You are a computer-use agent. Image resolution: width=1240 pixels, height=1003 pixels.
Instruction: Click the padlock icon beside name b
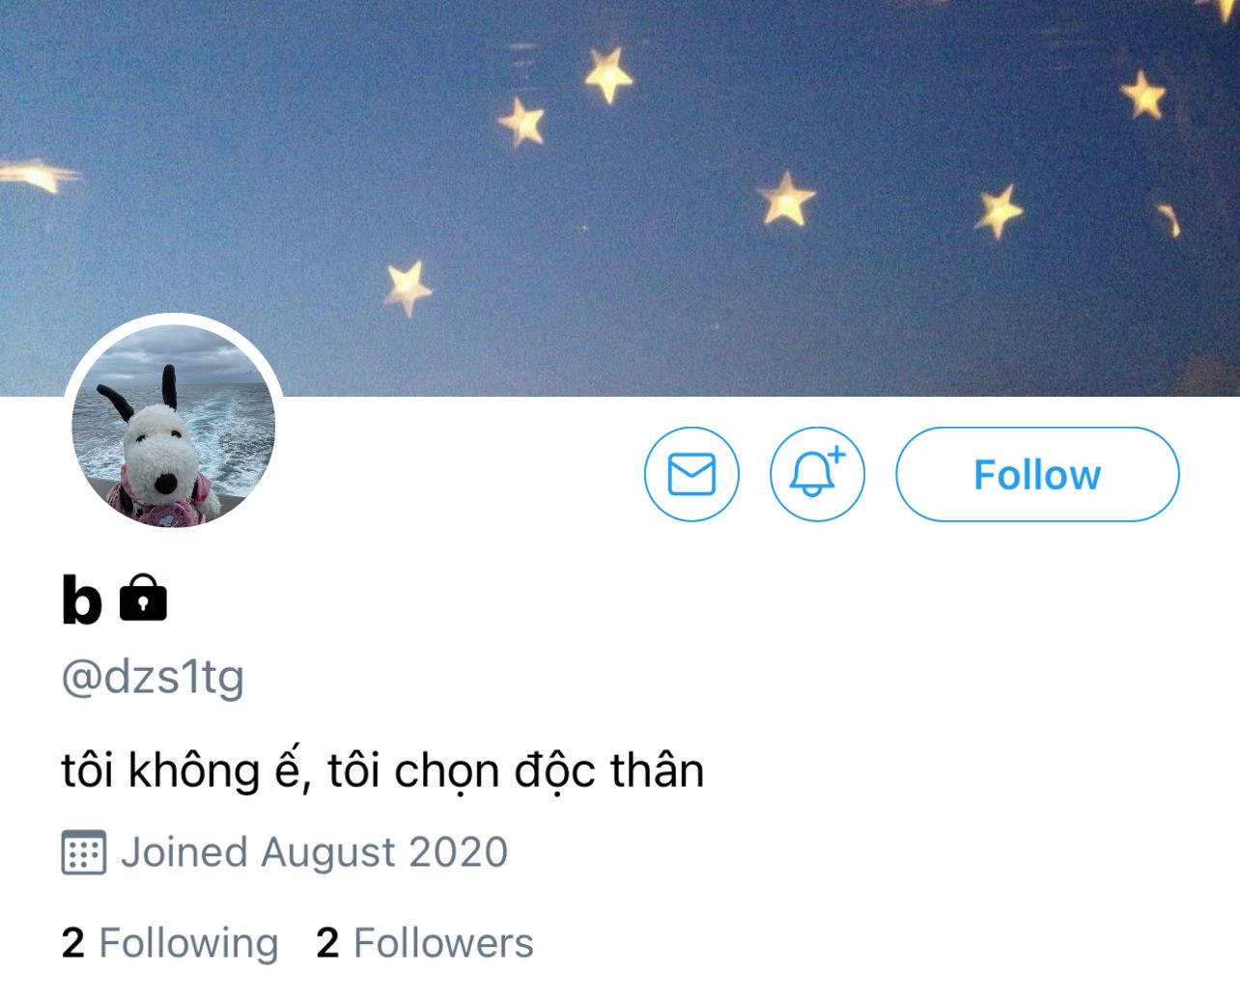coord(143,598)
